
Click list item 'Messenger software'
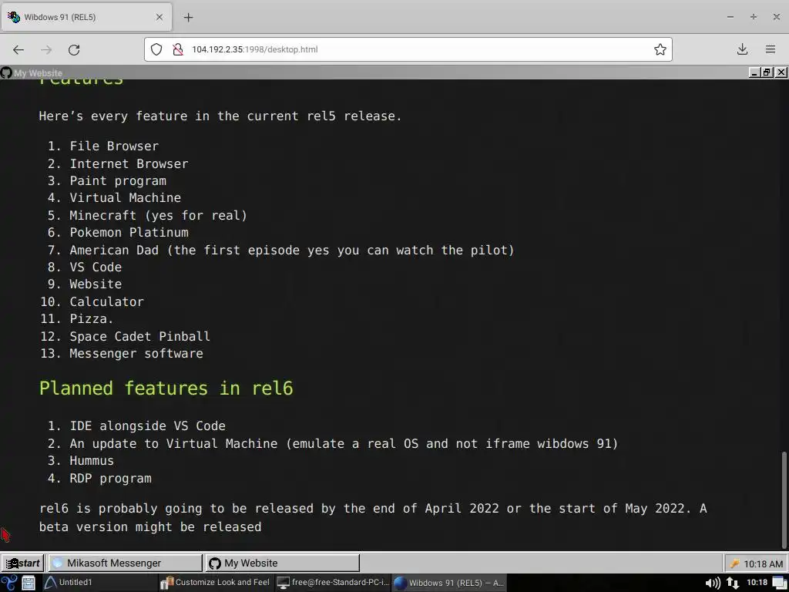[136, 353]
